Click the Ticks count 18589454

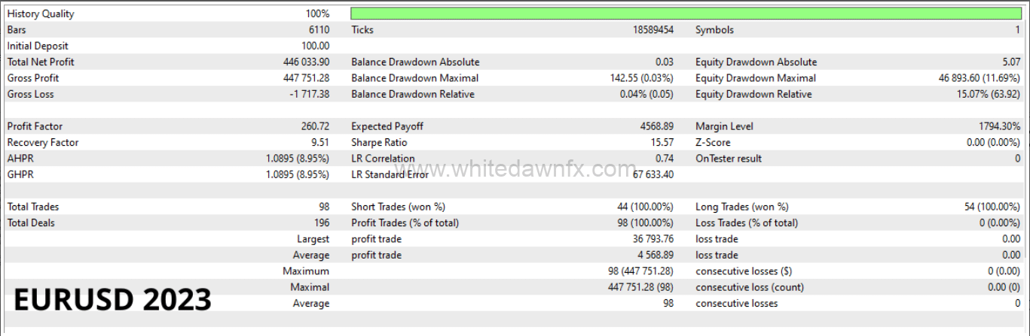click(x=653, y=30)
